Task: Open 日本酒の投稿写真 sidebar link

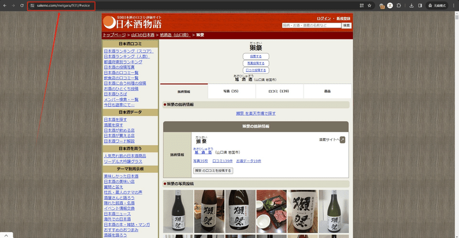Action: pos(119,67)
